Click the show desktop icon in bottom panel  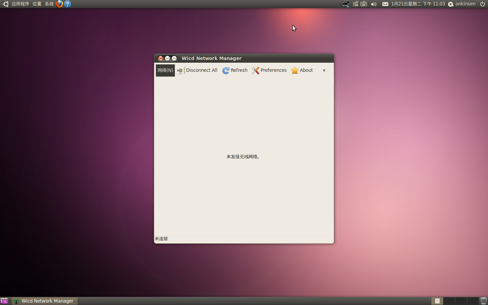click(4, 301)
